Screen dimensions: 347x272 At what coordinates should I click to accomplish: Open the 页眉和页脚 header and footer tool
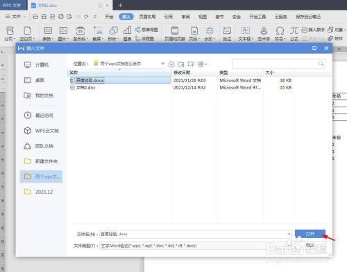coord(175,34)
